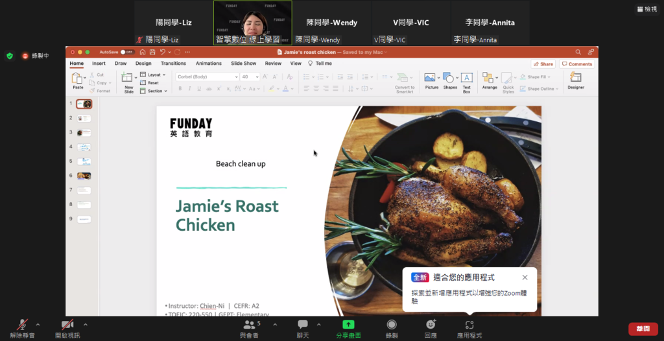This screenshot has height=341, width=664.
Task: Switch to the Draw tab
Action: (x=121, y=63)
